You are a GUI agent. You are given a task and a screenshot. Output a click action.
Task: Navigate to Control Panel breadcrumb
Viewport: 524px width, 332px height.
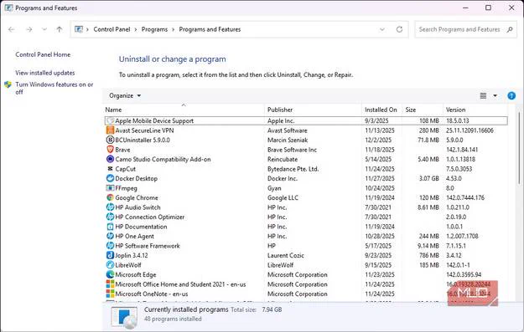click(112, 29)
